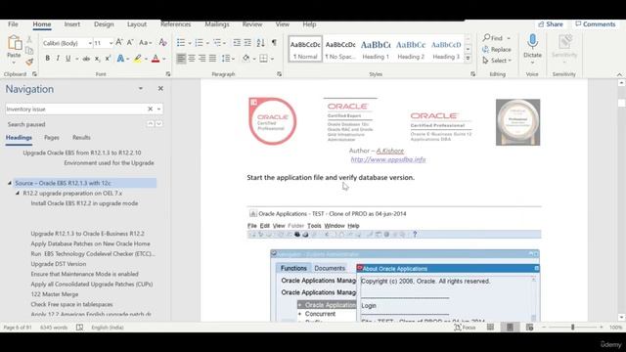Align text left

pos(181,59)
